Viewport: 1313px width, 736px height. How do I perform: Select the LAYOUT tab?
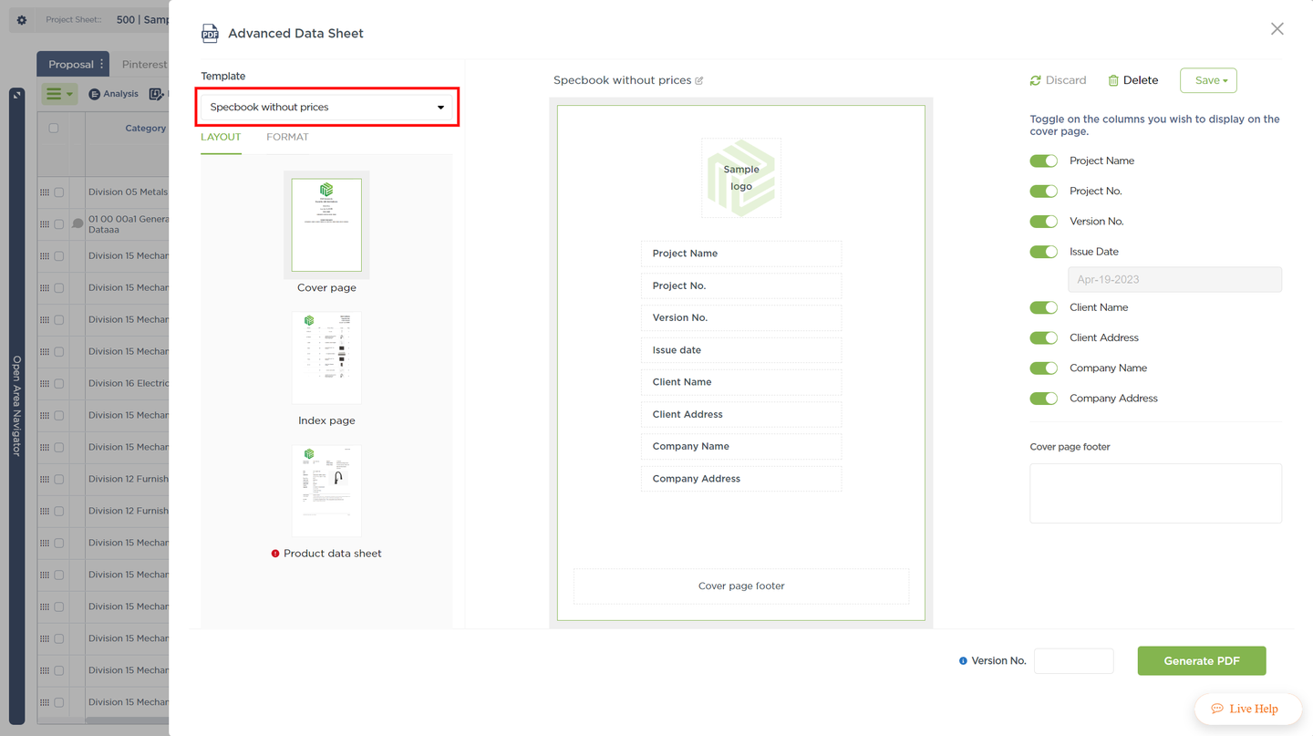221,137
